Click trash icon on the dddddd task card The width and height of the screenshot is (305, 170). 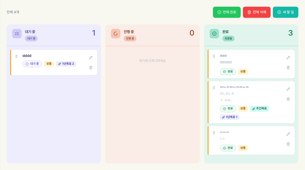click(x=288, y=68)
